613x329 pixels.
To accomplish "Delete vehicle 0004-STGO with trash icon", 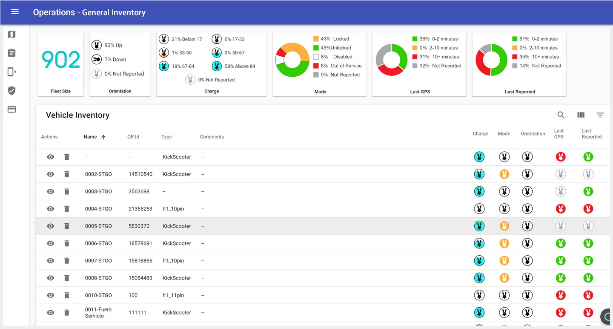I will [x=67, y=209].
